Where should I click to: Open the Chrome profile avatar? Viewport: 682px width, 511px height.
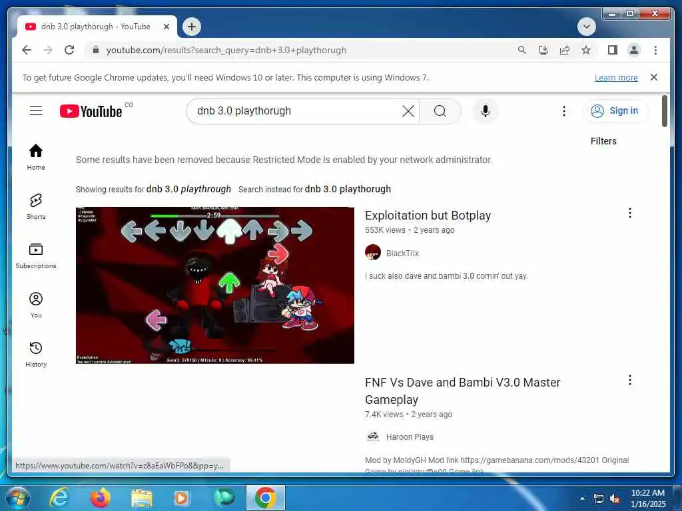634,50
